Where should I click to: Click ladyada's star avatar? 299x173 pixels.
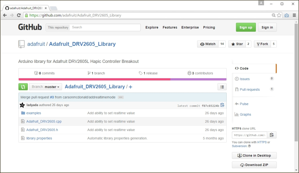(x=22, y=105)
